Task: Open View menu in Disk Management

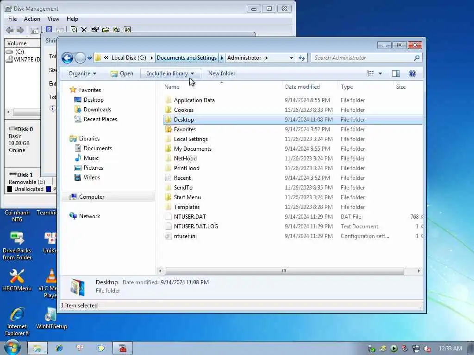Action: 53,18
